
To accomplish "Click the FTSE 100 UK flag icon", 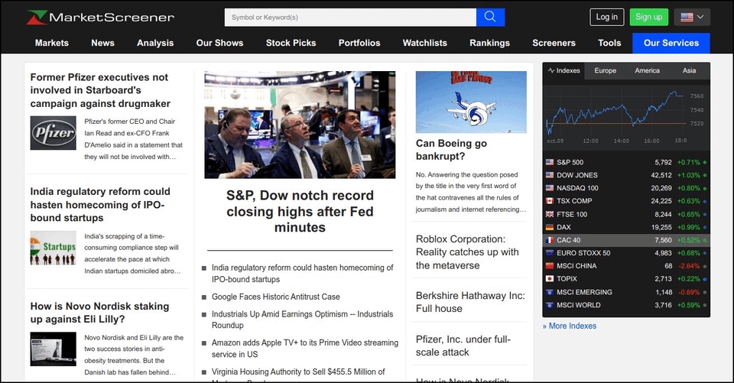I will click(550, 214).
